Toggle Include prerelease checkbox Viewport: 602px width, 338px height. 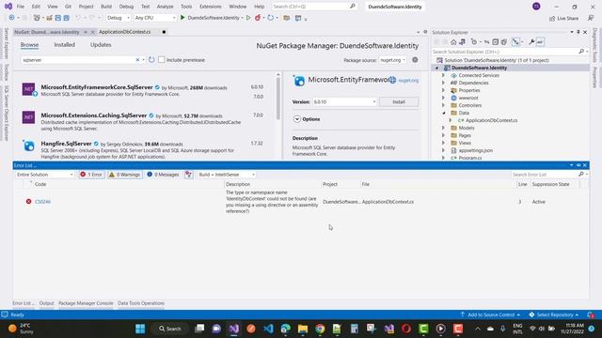coord(162,60)
